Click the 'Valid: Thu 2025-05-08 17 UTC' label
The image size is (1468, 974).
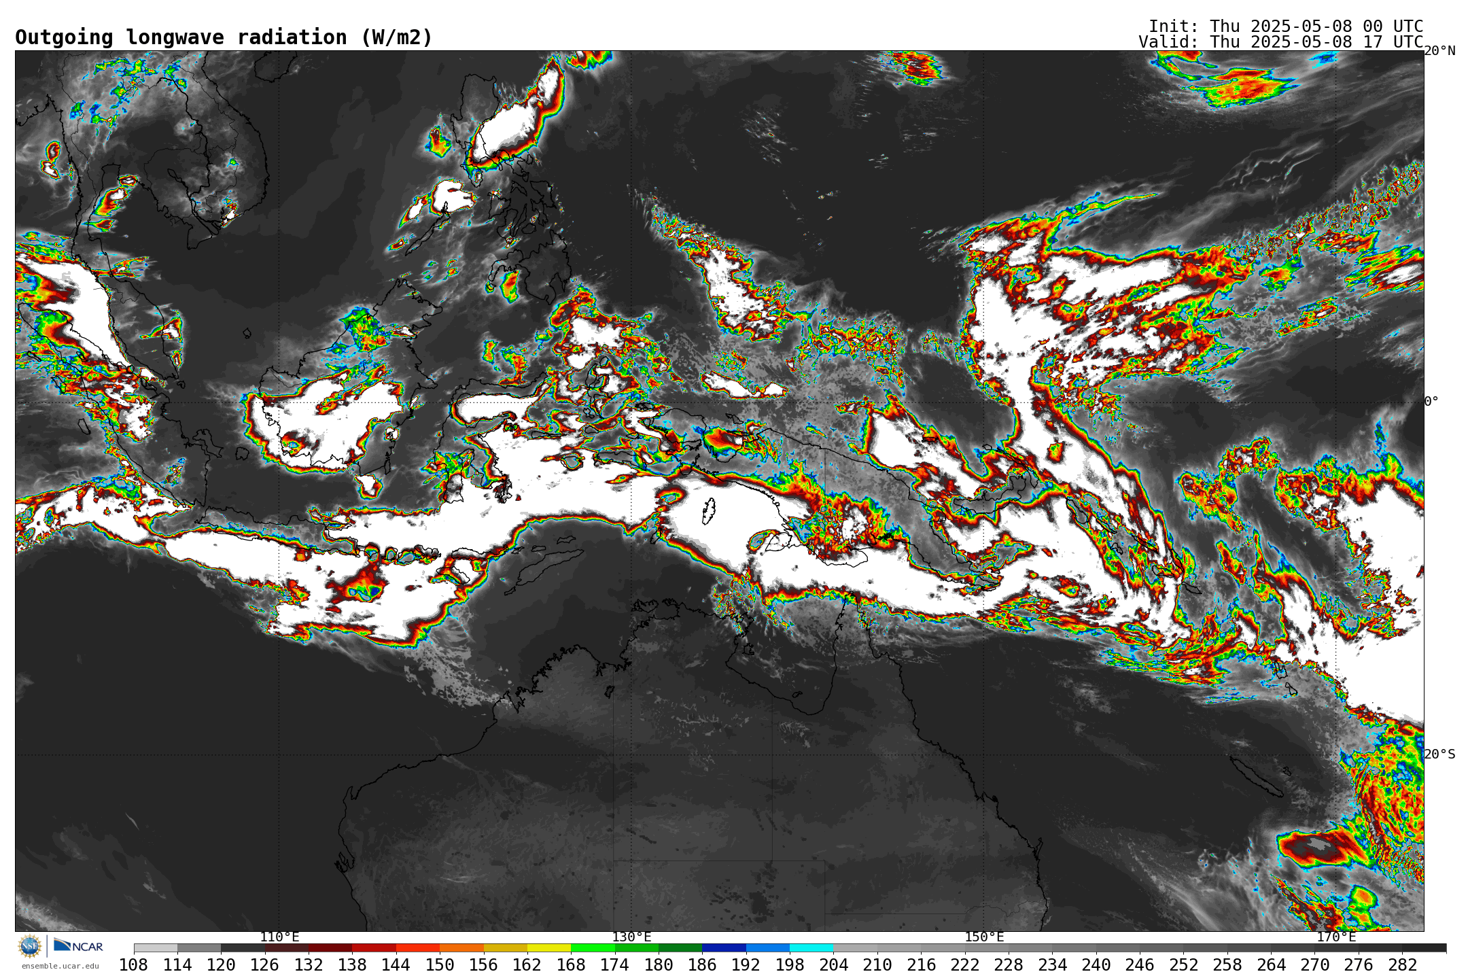tap(1281, 42)
